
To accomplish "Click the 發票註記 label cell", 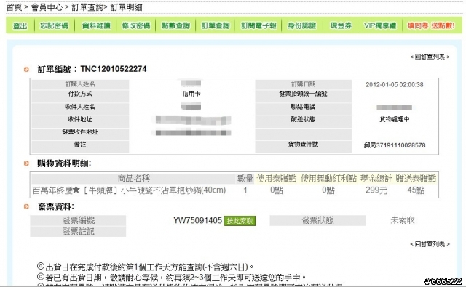I will (x=78, y=232).
